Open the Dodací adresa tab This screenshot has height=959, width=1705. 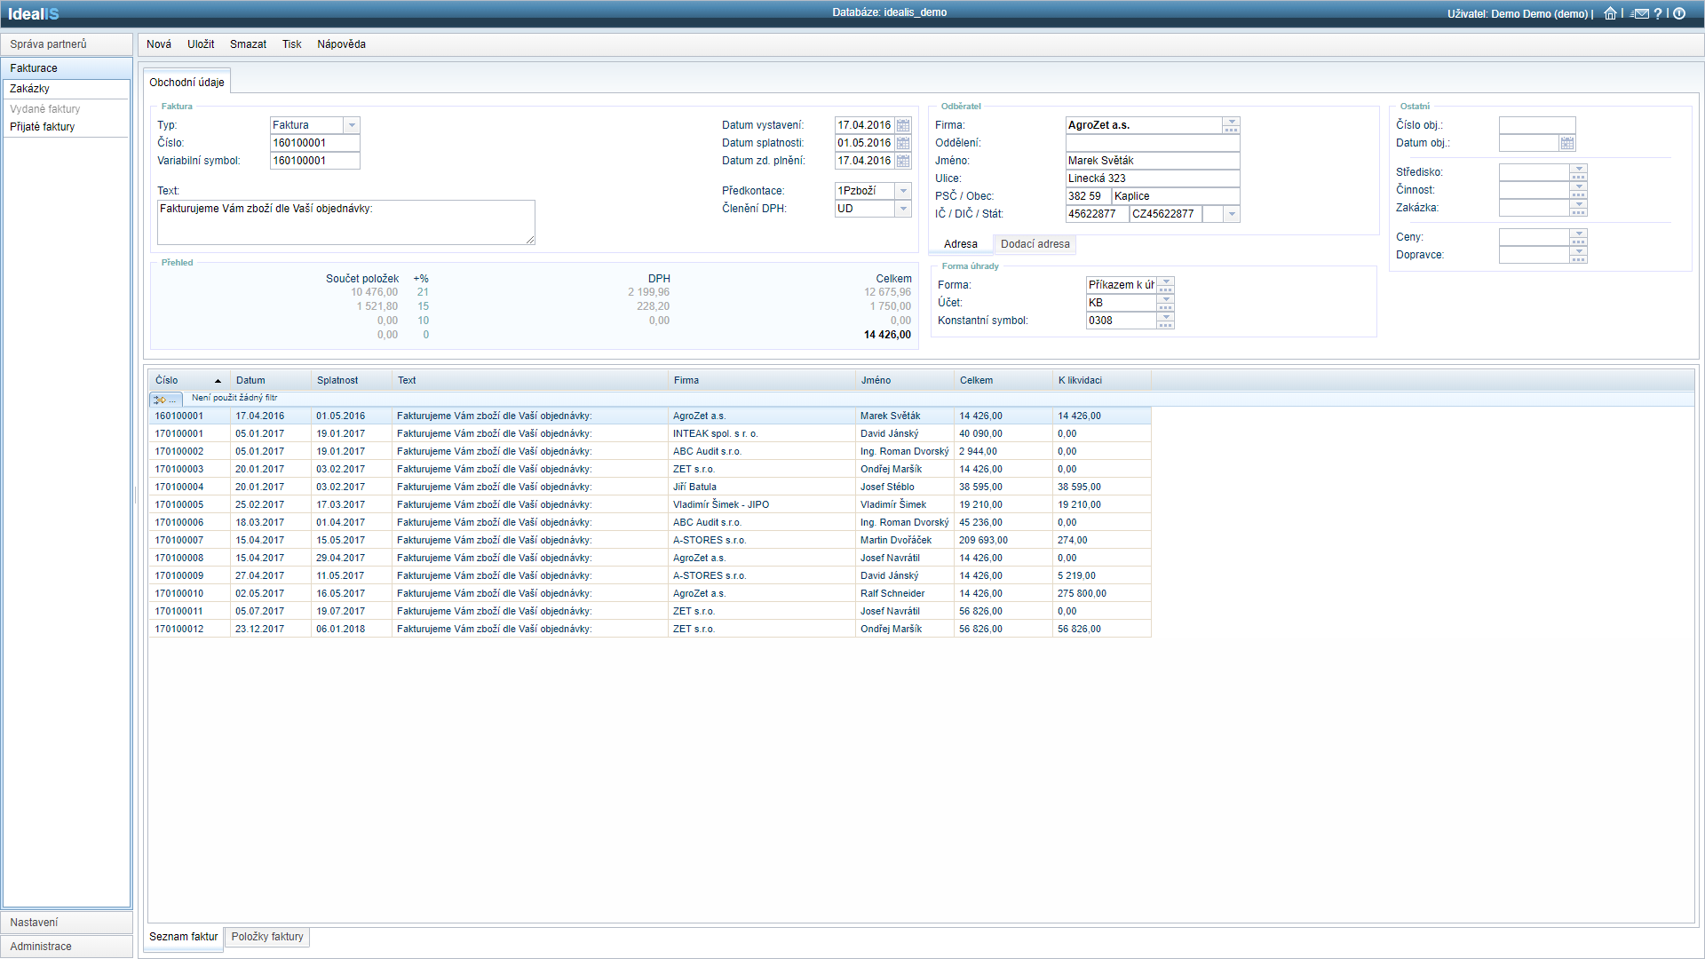(1035, 244)
